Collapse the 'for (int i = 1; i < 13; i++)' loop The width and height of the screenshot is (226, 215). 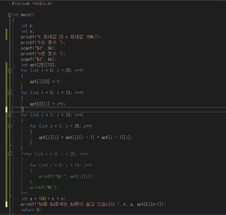pyautogui.click(x=10, y=115)
